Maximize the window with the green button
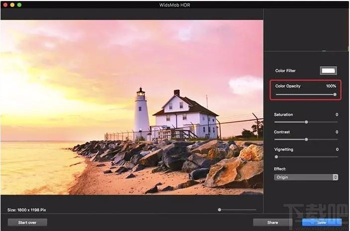The height and width of the screenshot is (231, 350). coord(19,4)
